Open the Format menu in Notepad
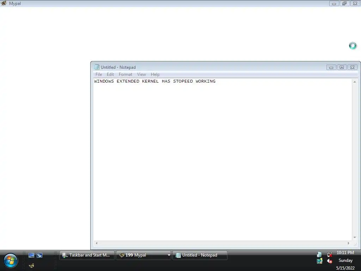The width and height of the screenshot is (361, 271). tap(126, 74)
